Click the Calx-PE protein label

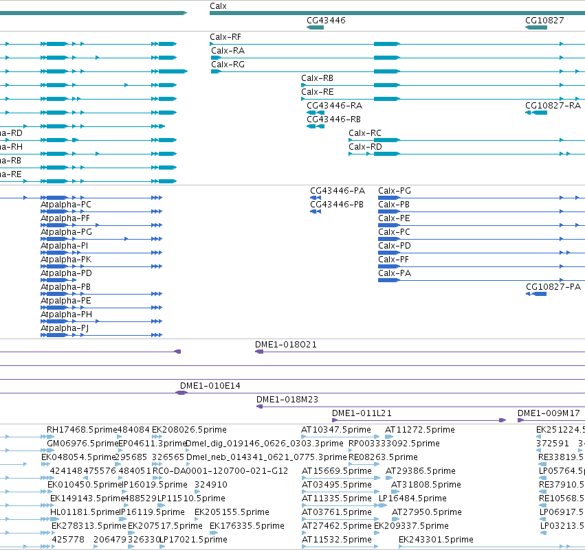click(x=394, y=218)
